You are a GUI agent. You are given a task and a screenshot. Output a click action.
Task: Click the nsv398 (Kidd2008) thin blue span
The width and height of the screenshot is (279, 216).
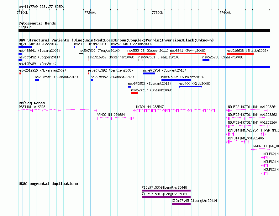pyautogui.click(x=86, y=47)
